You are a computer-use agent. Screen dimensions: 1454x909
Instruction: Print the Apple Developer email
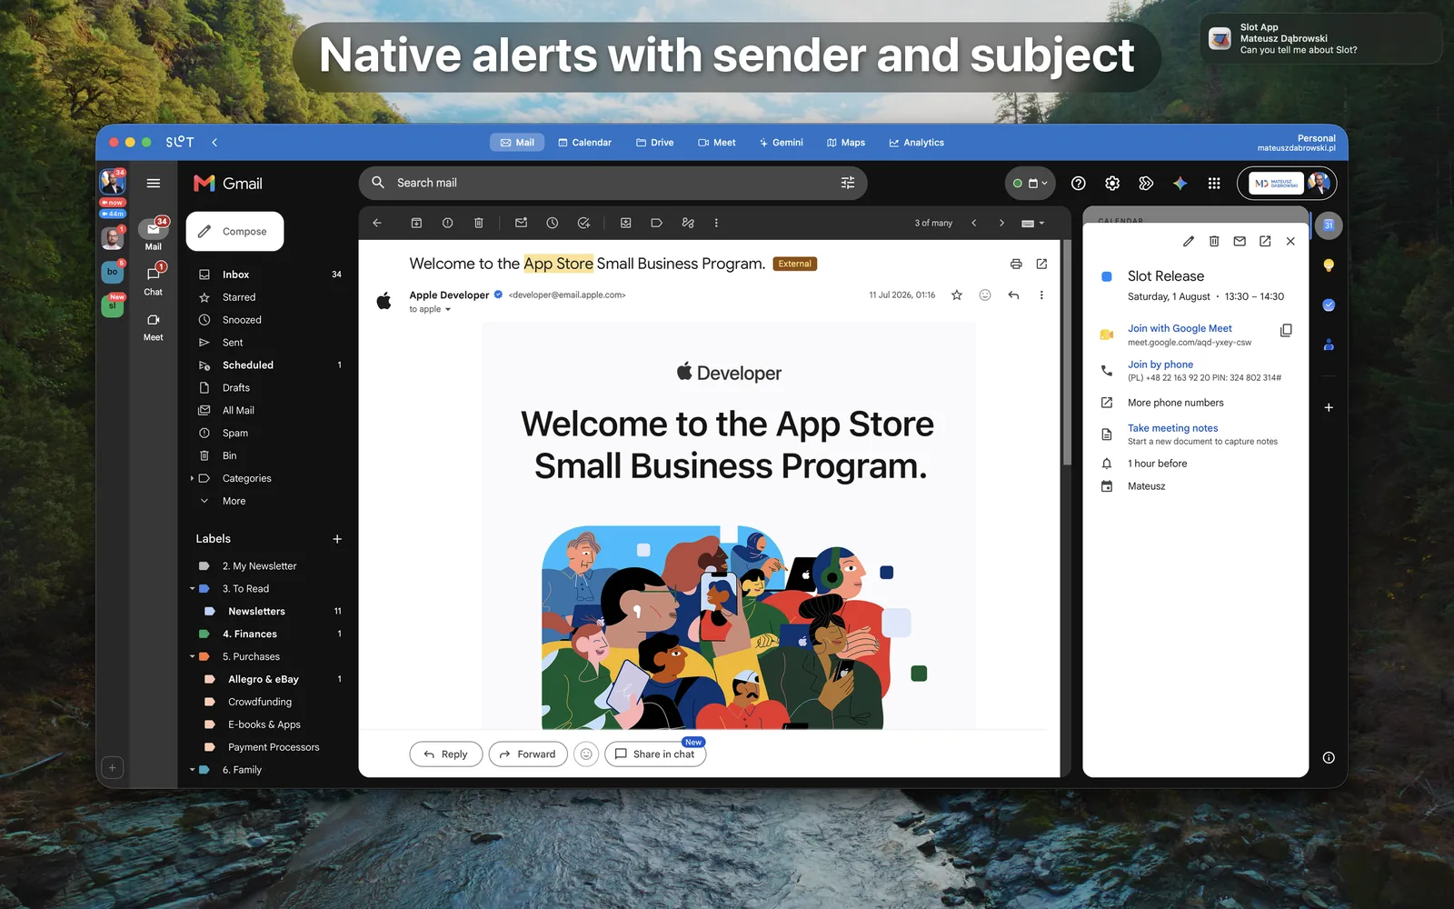[x=1016, y=264]
